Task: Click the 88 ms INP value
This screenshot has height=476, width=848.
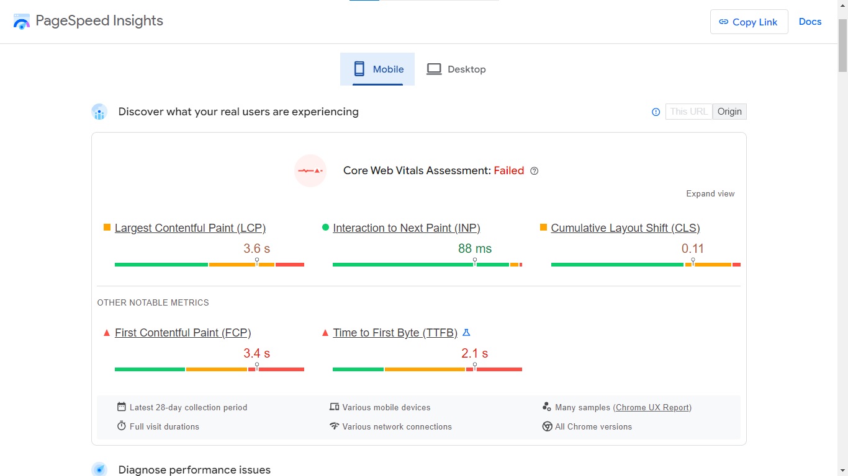Action: pyautogui.click(x=475, y=249)
